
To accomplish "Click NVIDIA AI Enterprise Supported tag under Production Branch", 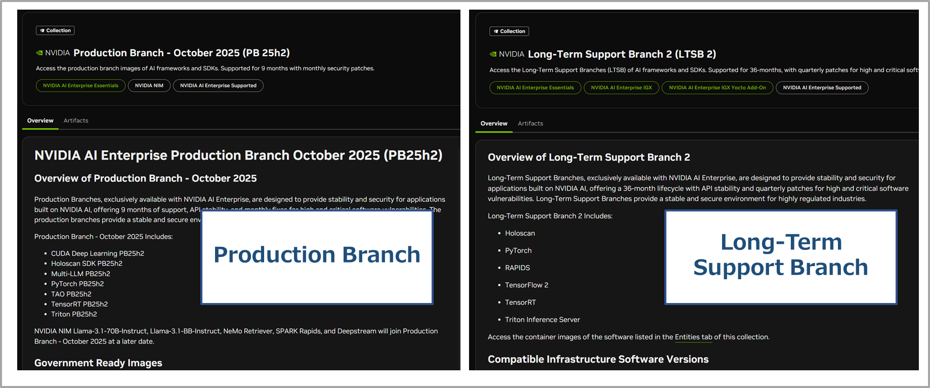I will click(x=218, y=86).
